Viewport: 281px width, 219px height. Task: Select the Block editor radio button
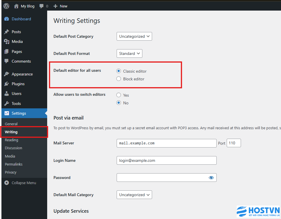(119, 79)
